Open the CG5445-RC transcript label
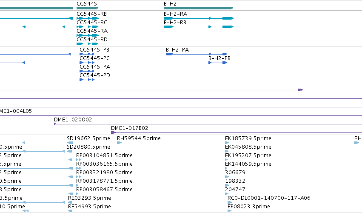 [x=92, y=23]
